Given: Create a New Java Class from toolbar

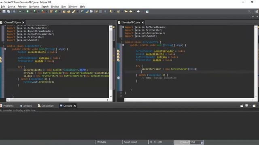Looking at the screenshot, I should click(x=56, y=11).
